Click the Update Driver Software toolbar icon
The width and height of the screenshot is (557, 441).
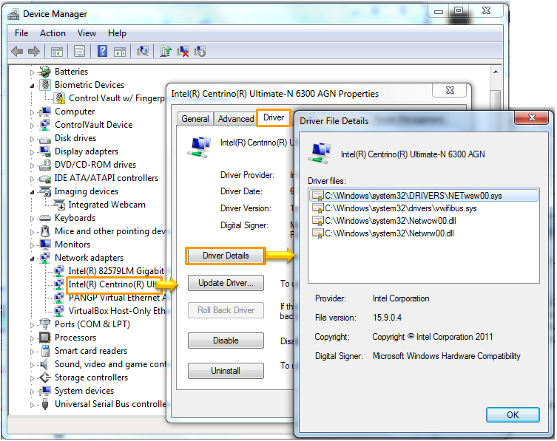point(166,51)
